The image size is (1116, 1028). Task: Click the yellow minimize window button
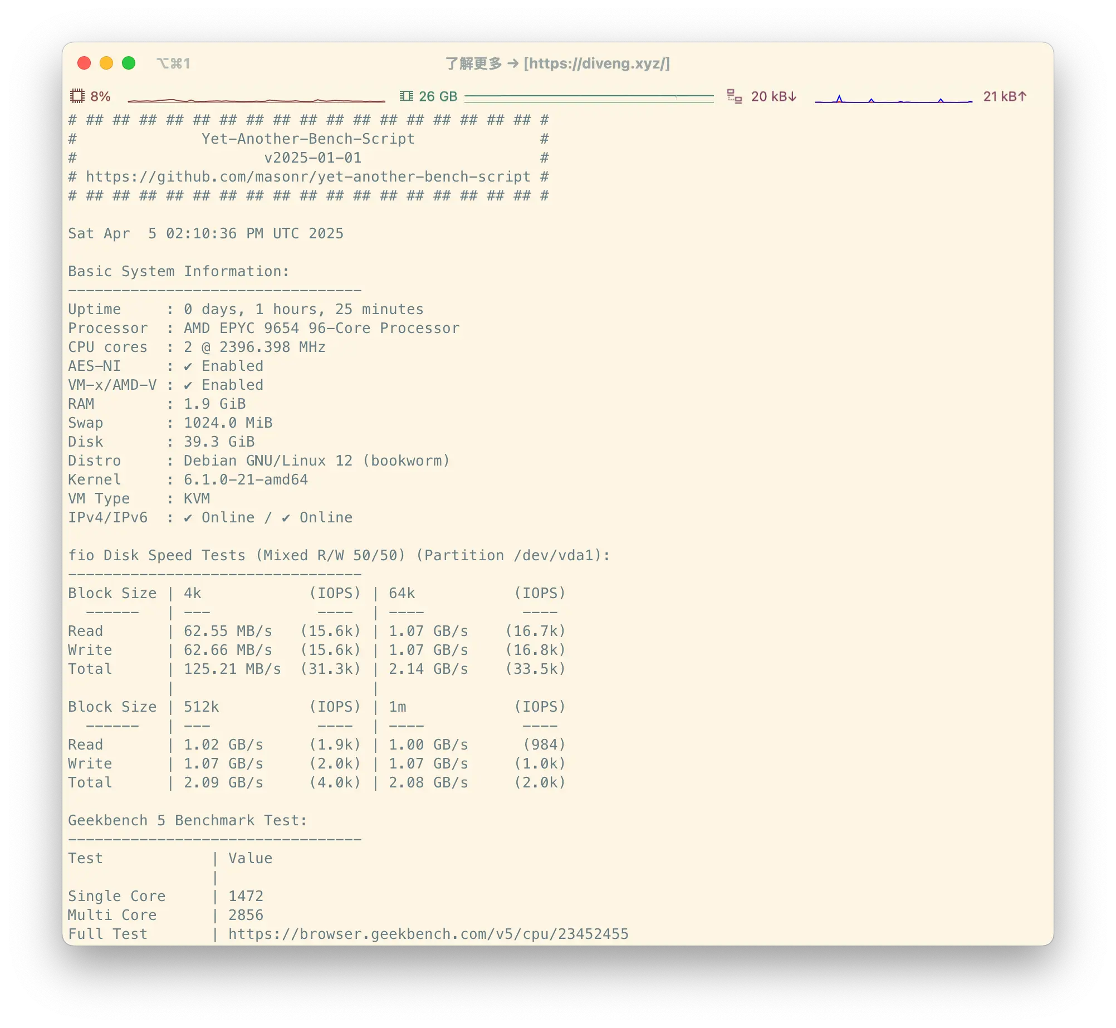(106, 63)
